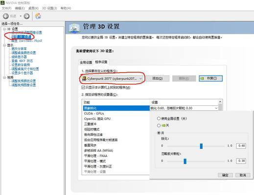Open 通过预览调整图像设置 in the task tree

pos(27,33)
